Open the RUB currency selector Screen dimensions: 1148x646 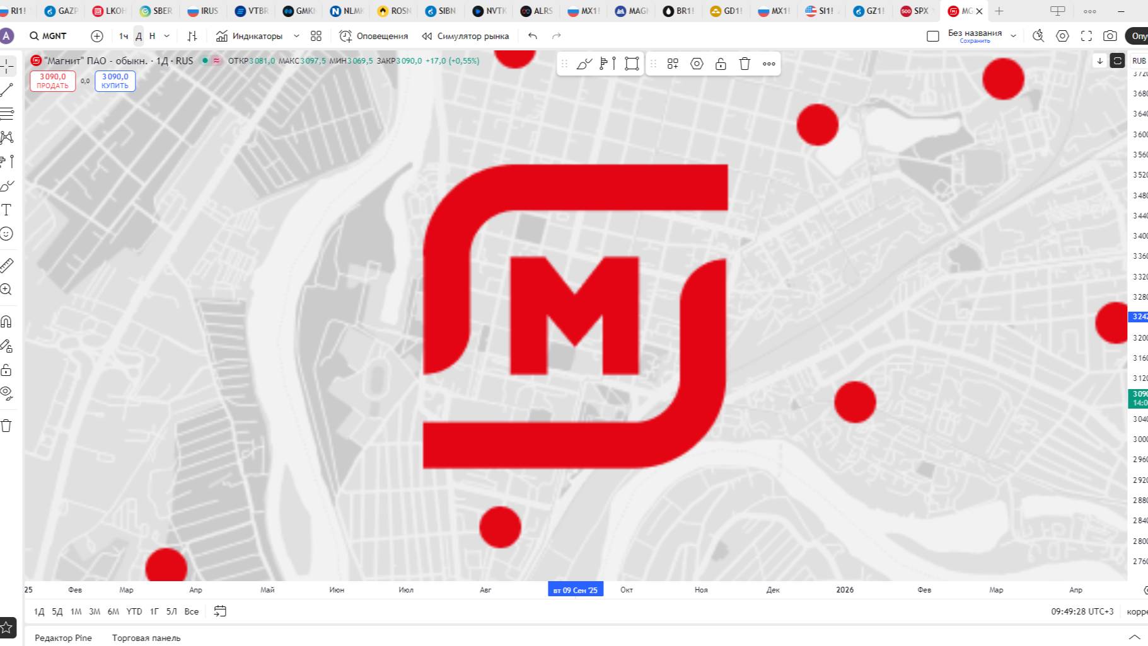1139,60
